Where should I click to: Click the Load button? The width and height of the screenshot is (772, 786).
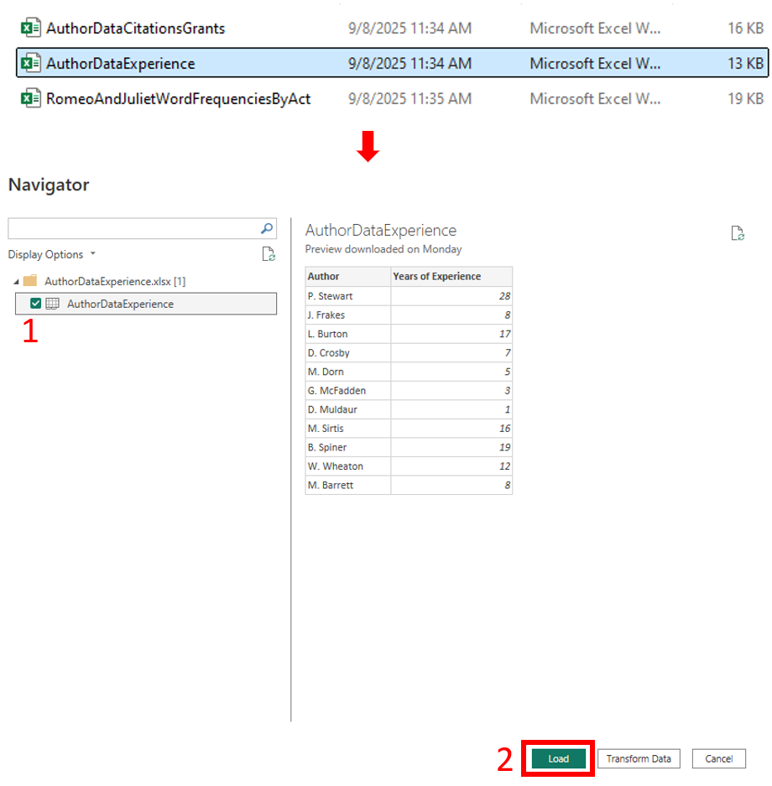coord(559,758)
